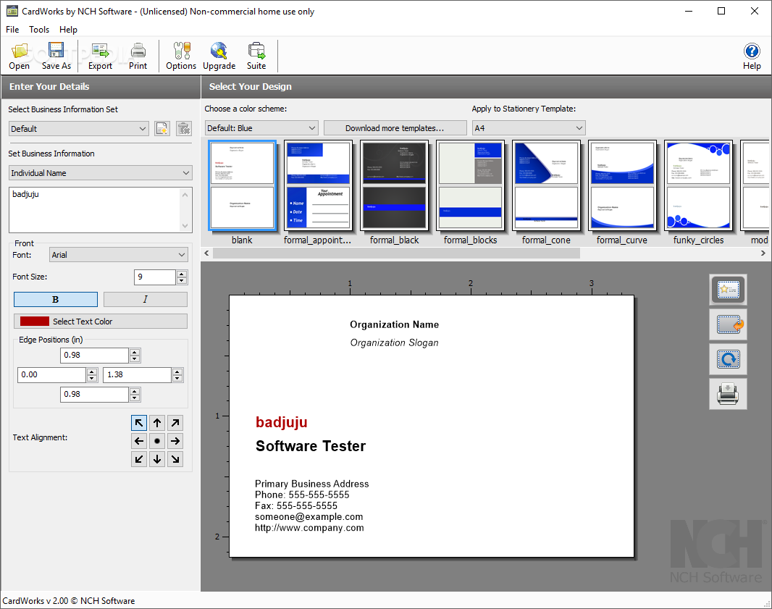Screen dimensions: 772x609
Task: Click the Save As toolbar icon
Action: tap(56, 56)
